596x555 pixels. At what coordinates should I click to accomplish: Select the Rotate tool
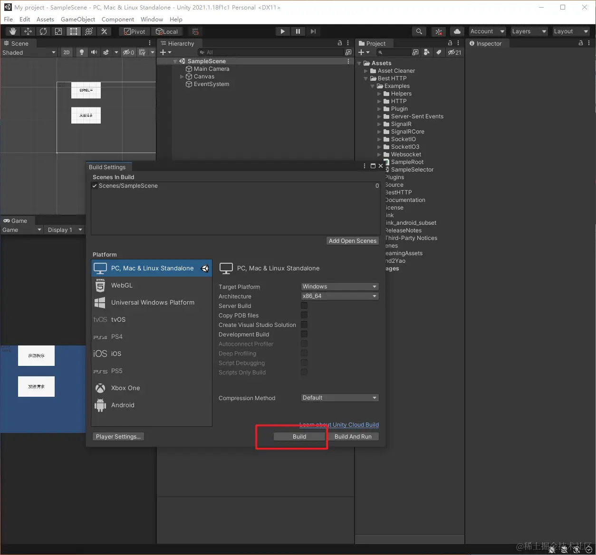[43, 31]
